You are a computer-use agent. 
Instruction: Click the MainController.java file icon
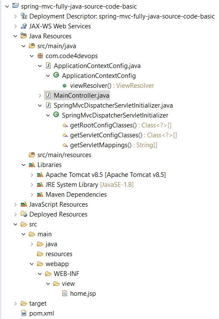coord(48,95)
